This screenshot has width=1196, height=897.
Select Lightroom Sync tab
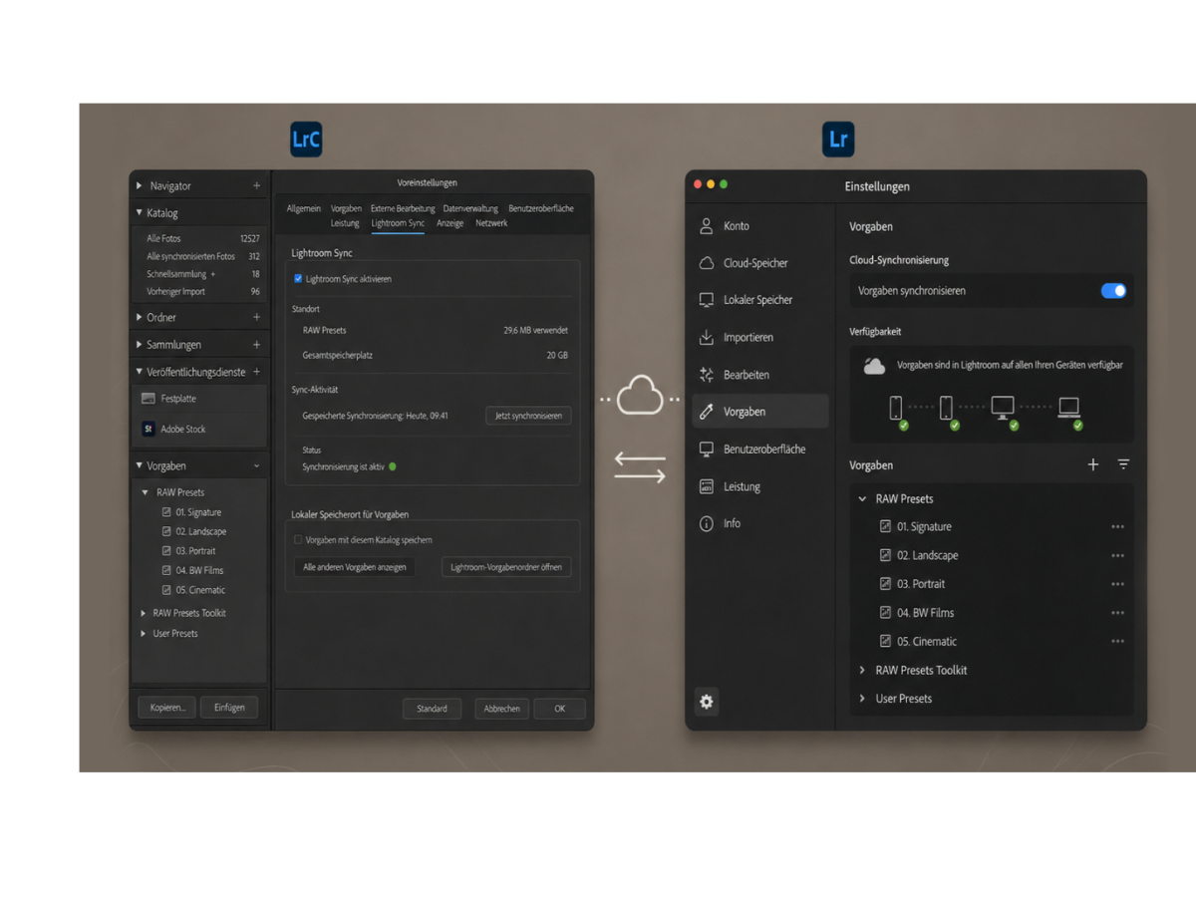pos(398,223)
